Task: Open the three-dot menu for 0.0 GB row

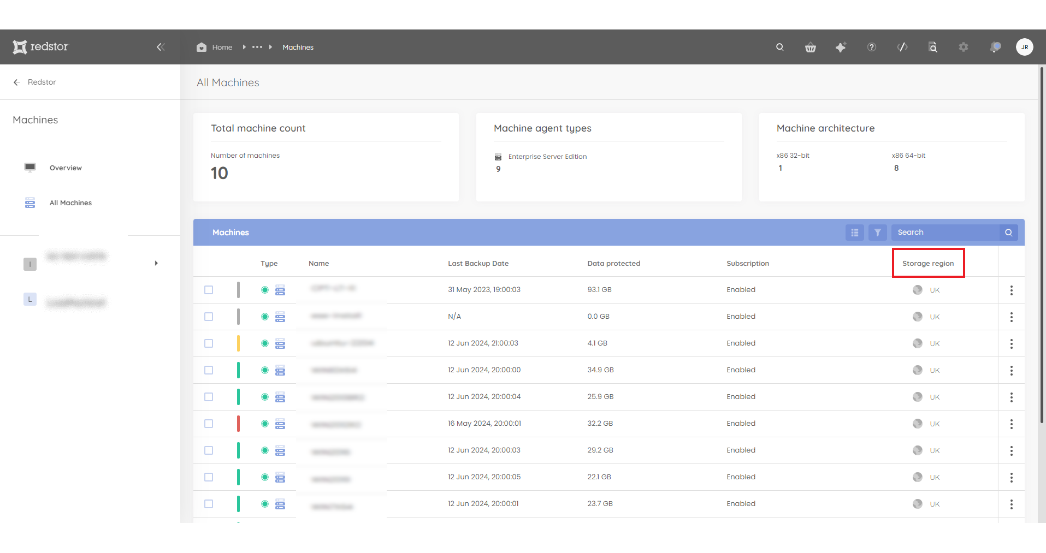Action: click(1012, 317)
